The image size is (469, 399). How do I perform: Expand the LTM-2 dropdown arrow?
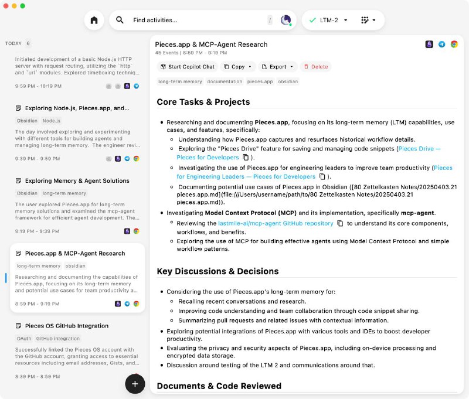pyautogui.click(x=345, y=20)
